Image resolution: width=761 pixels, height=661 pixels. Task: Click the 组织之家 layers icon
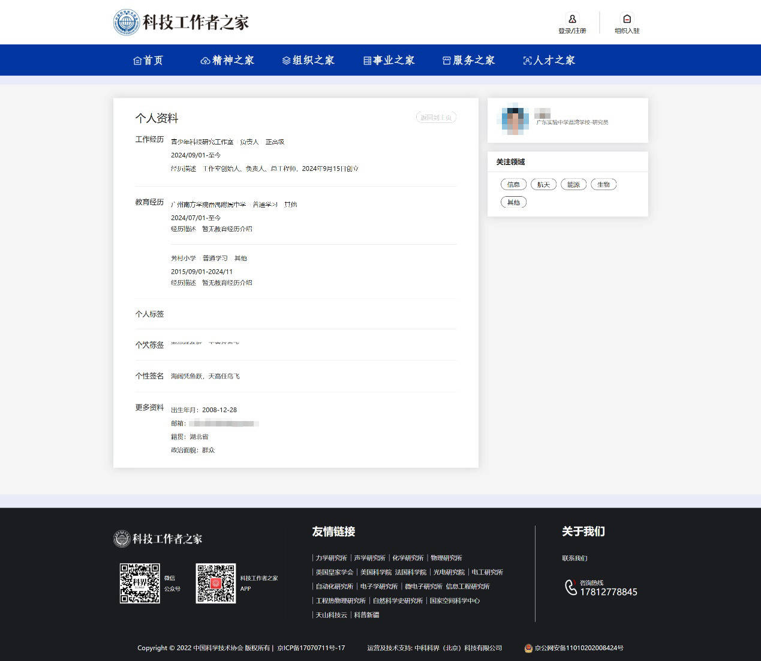(x=286, y=60)
